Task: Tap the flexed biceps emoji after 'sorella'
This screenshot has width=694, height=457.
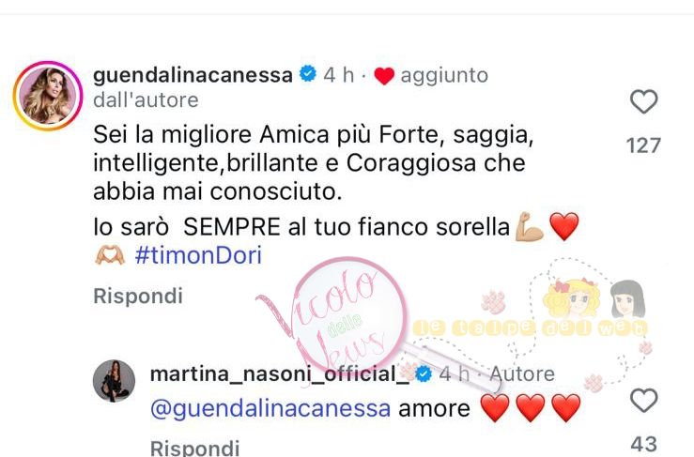Action: pyautogui.click(x=530, y=226)
